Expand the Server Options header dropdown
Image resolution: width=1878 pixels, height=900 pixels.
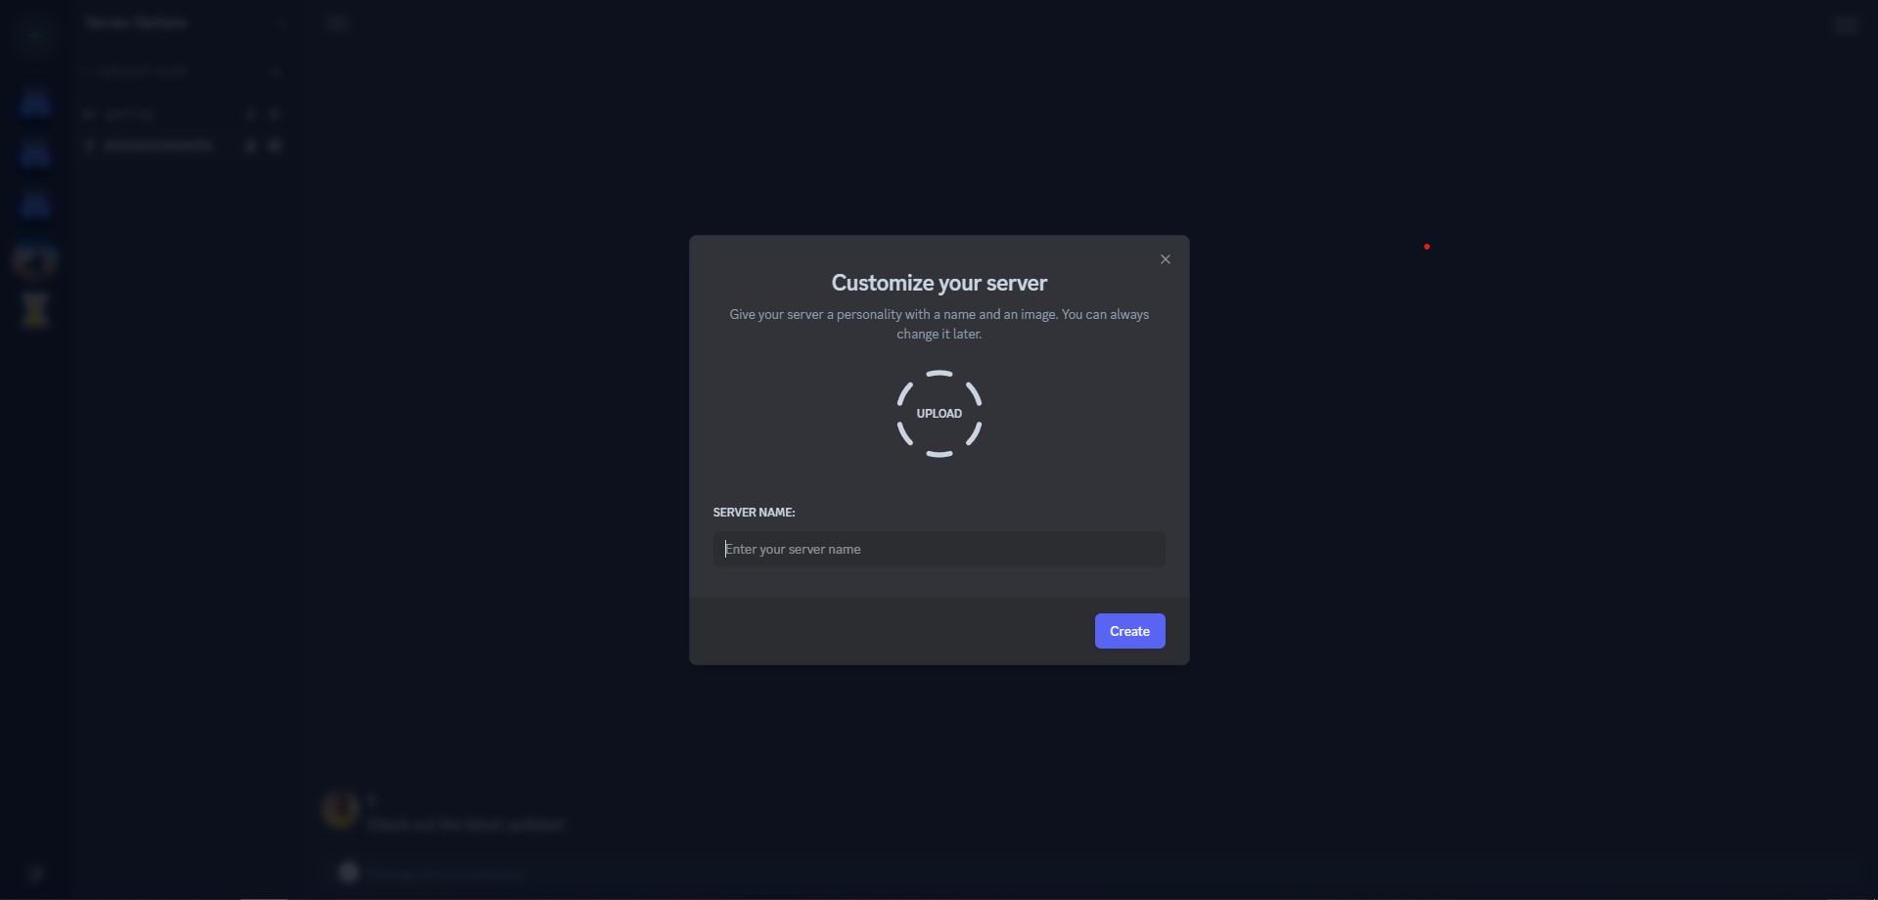click(x=184, y=22)
